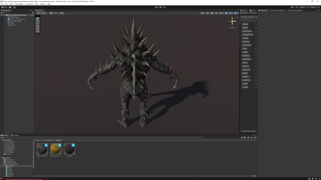Open the File menu
This screenshot has height=180, width=321.
(x=2, y=4)
